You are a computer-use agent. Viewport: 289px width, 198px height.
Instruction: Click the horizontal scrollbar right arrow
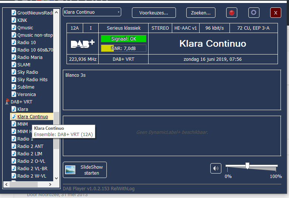(50, 184)
